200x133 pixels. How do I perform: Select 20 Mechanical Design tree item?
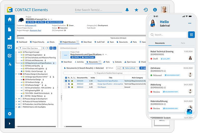pos(33,80)
